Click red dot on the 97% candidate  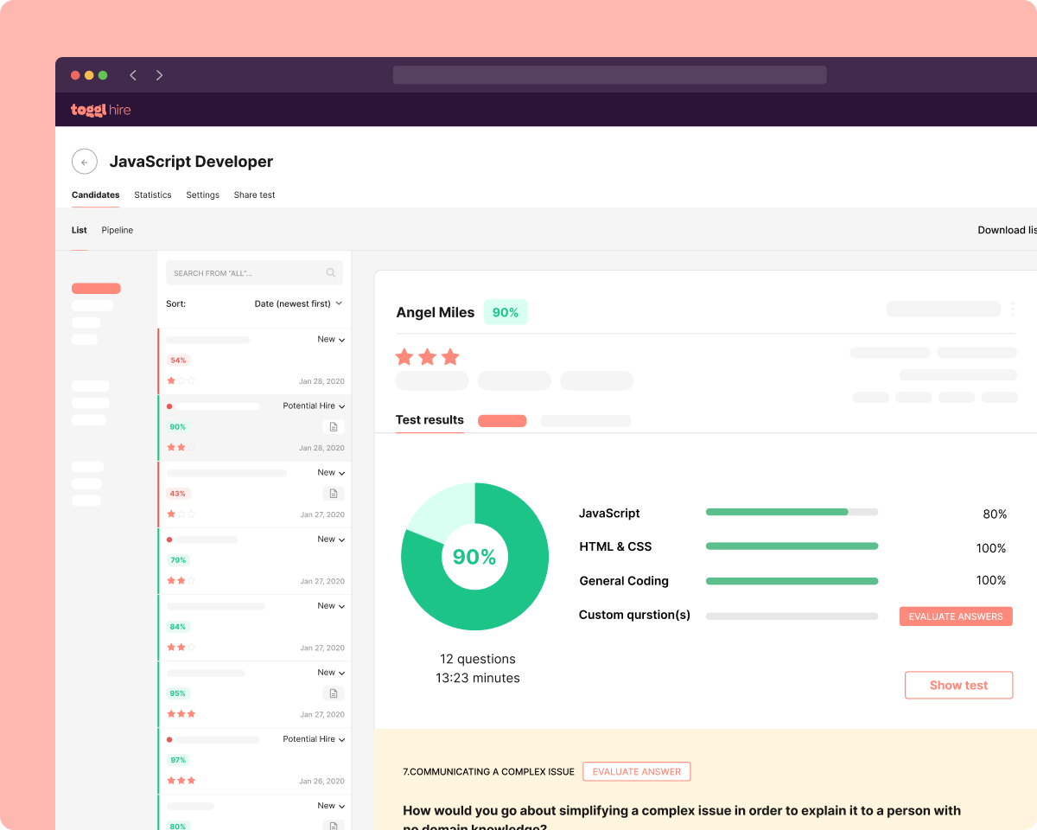[x=169, y=739]
